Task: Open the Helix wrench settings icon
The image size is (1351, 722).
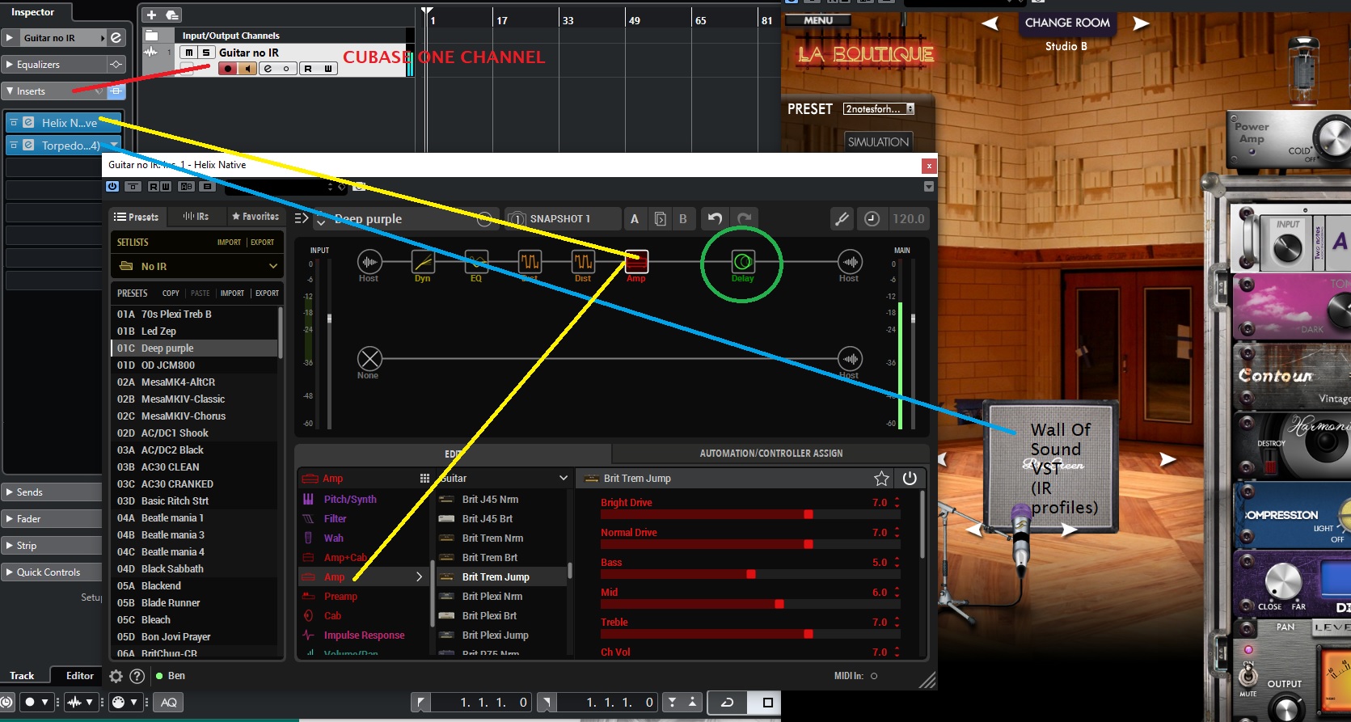Action: click(x=842, y=218)
